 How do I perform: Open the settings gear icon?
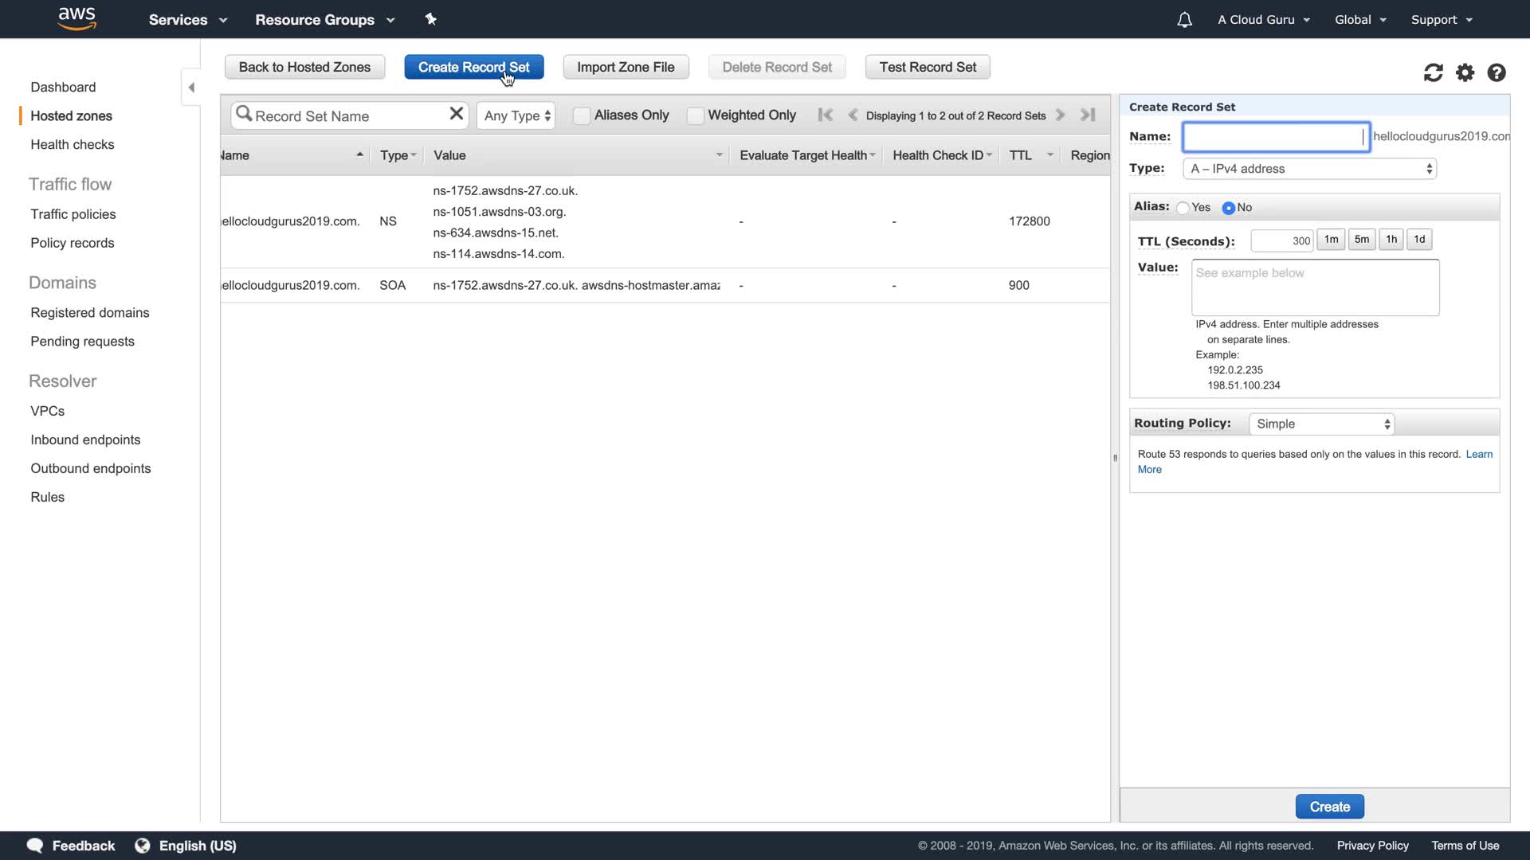click(1465, 73)
